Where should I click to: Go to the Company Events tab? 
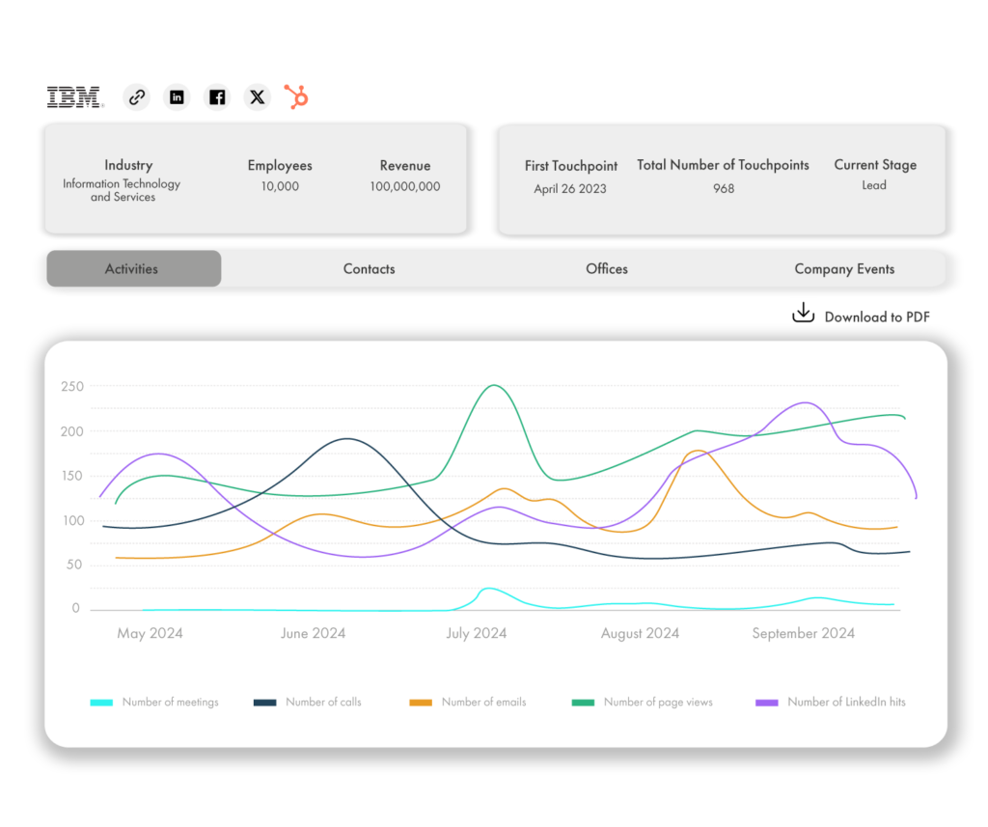point(844,269)
